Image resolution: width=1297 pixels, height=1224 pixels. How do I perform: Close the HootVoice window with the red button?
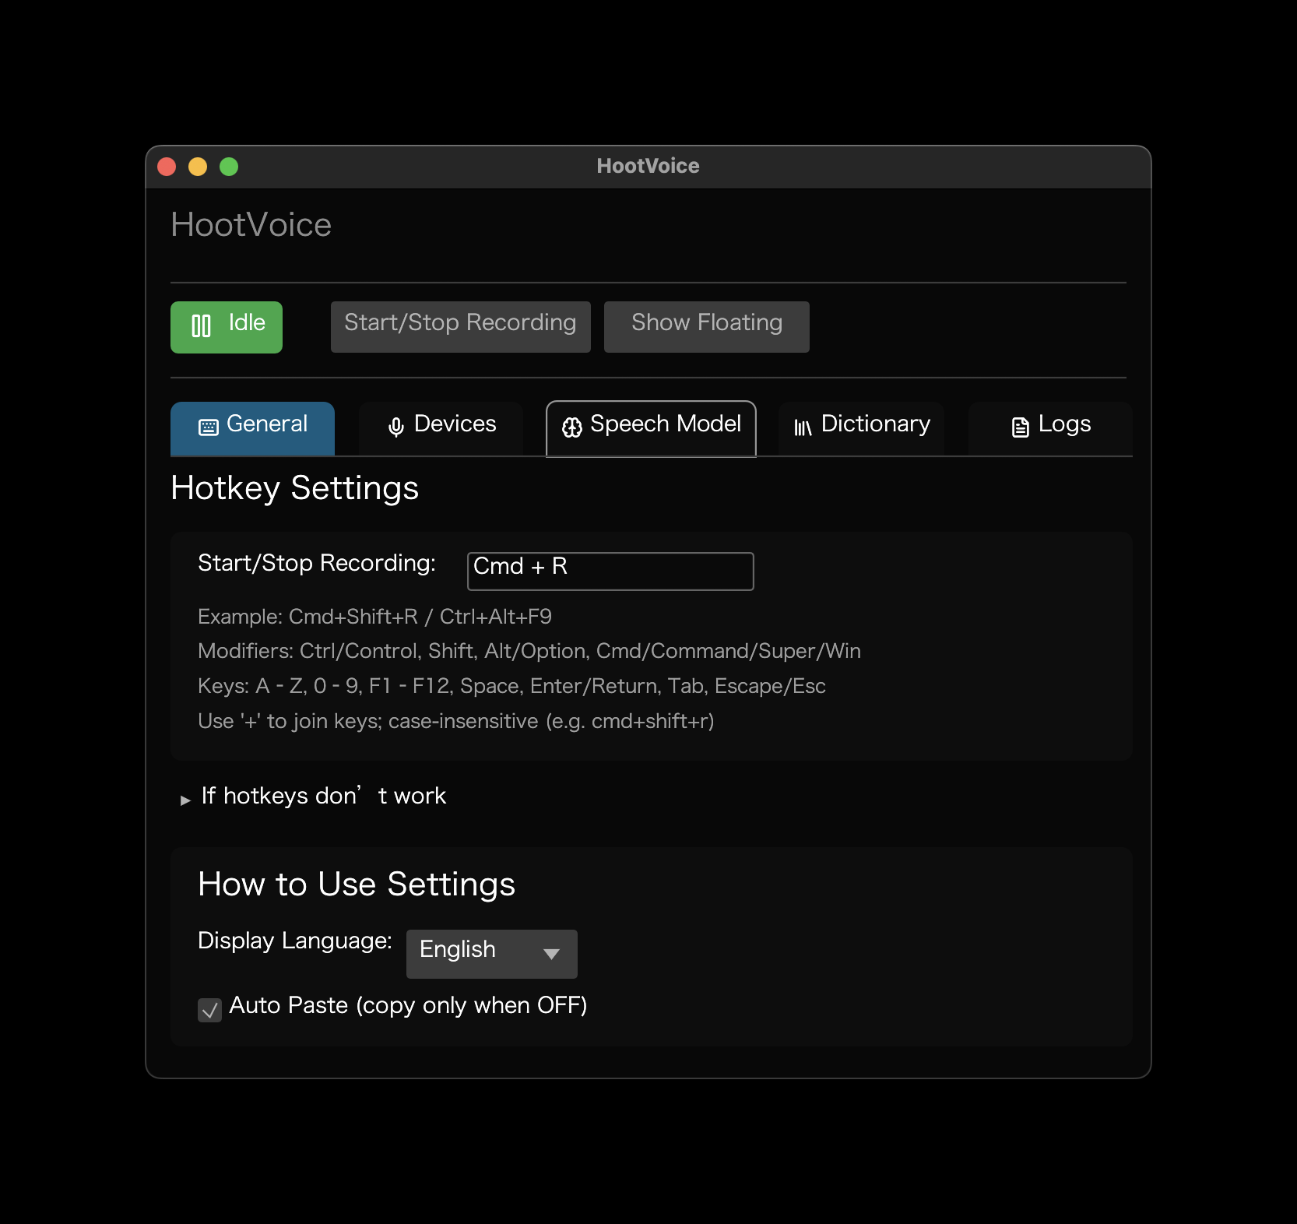167,167
